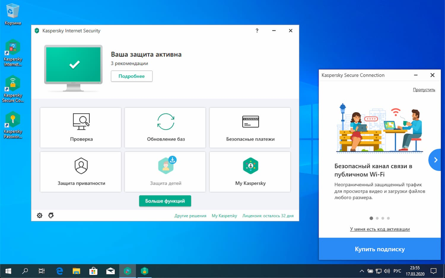This screenshot has height=278, width=445.
Task: Open Защита детей tile
Action: point(165,172)
